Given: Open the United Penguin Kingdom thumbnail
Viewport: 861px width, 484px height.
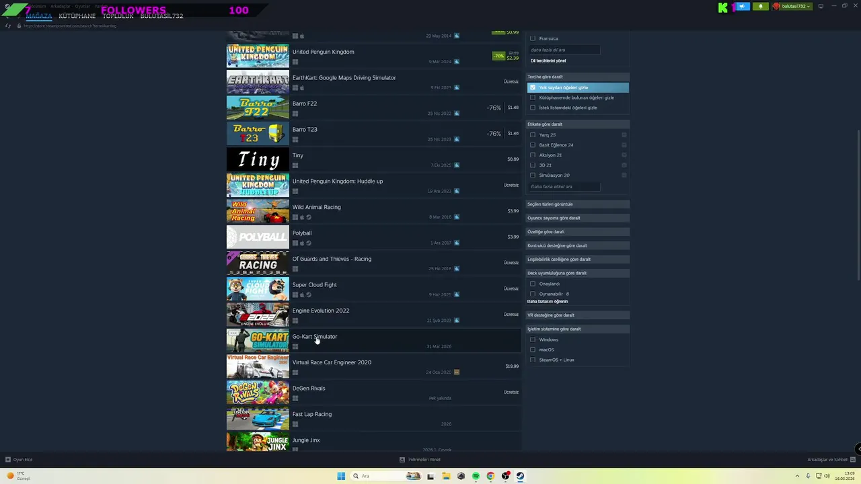Looking at the screenshot, I should (x=258, y=56).
